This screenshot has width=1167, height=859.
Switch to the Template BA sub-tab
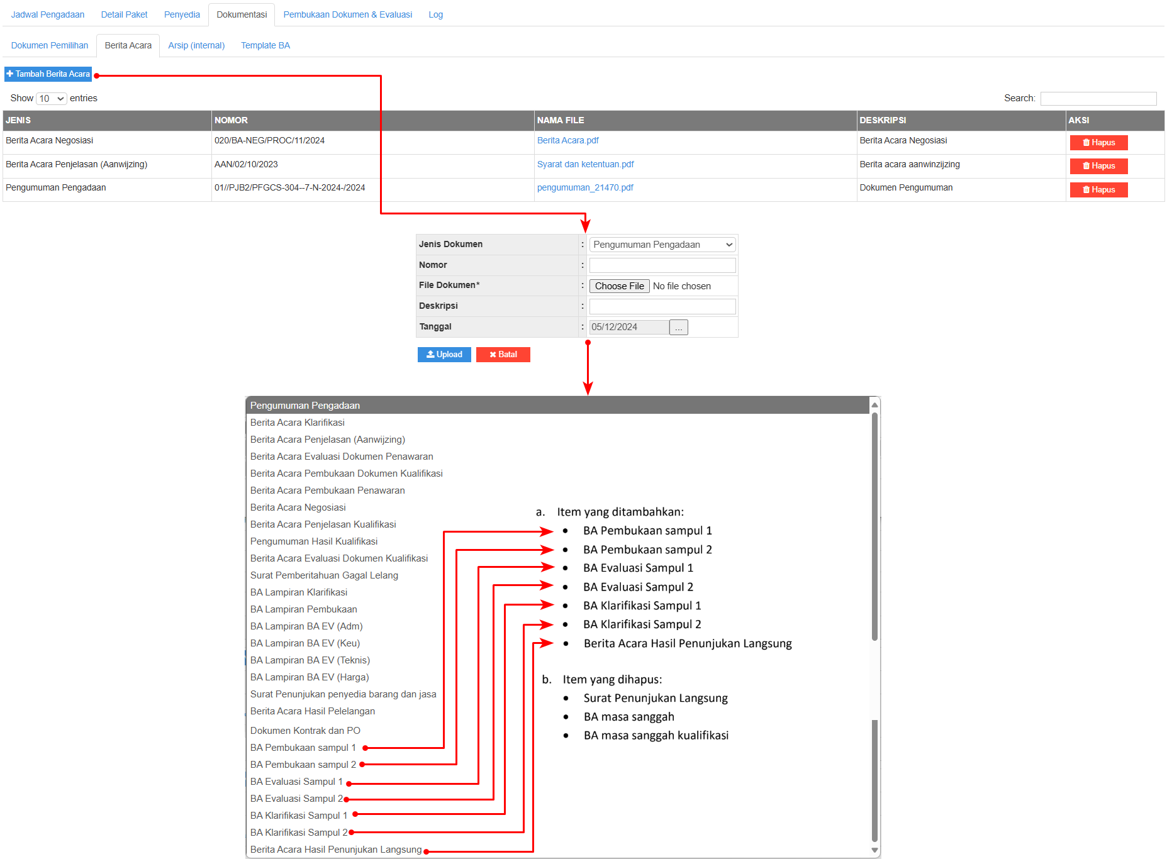(x=265, y=45)
